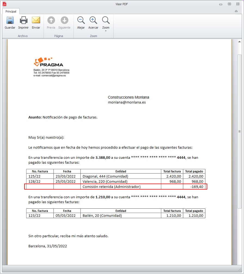Click the Página group label
Viewport: 244px width, 274px height.
pyautogui.click(x=59, y=36)
